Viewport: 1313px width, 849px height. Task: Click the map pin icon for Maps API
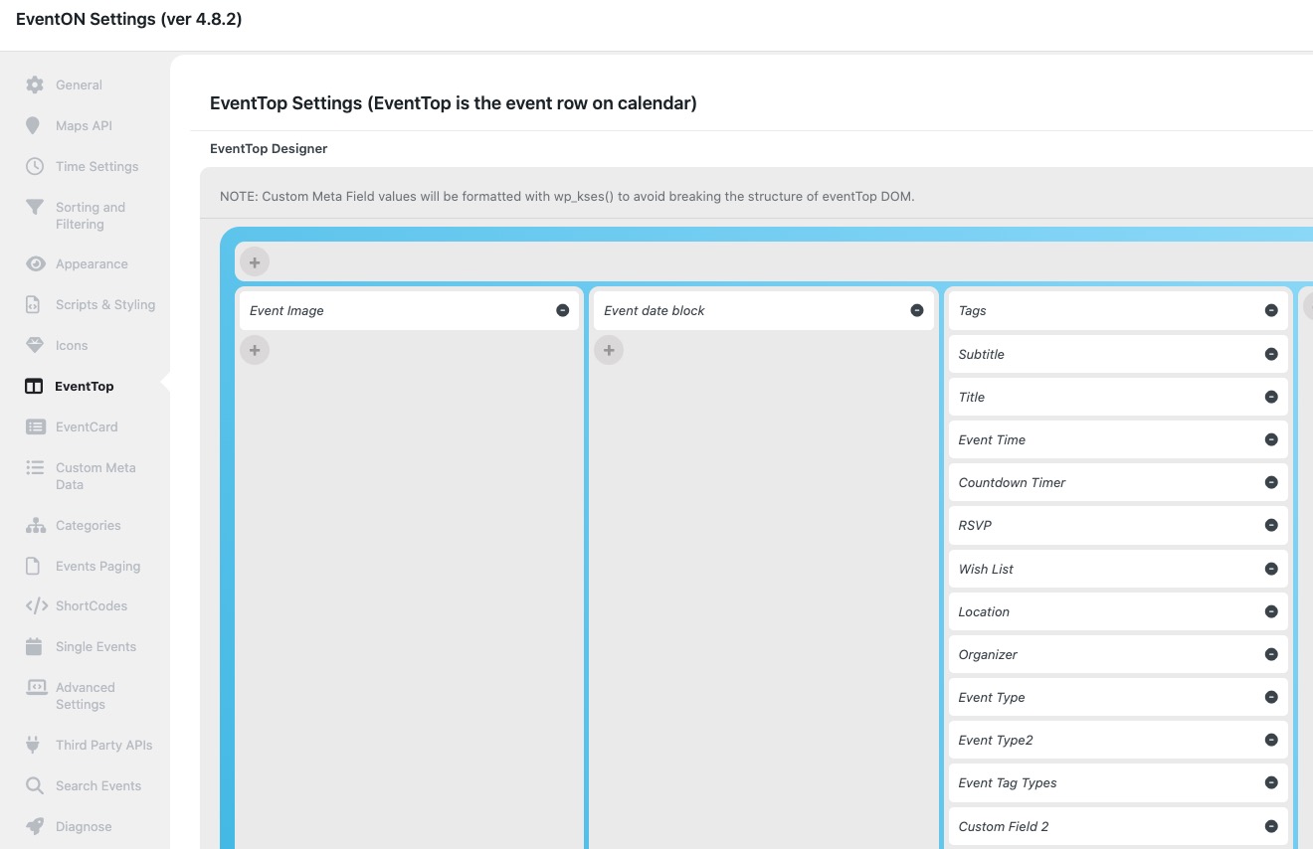coord(34,125)
